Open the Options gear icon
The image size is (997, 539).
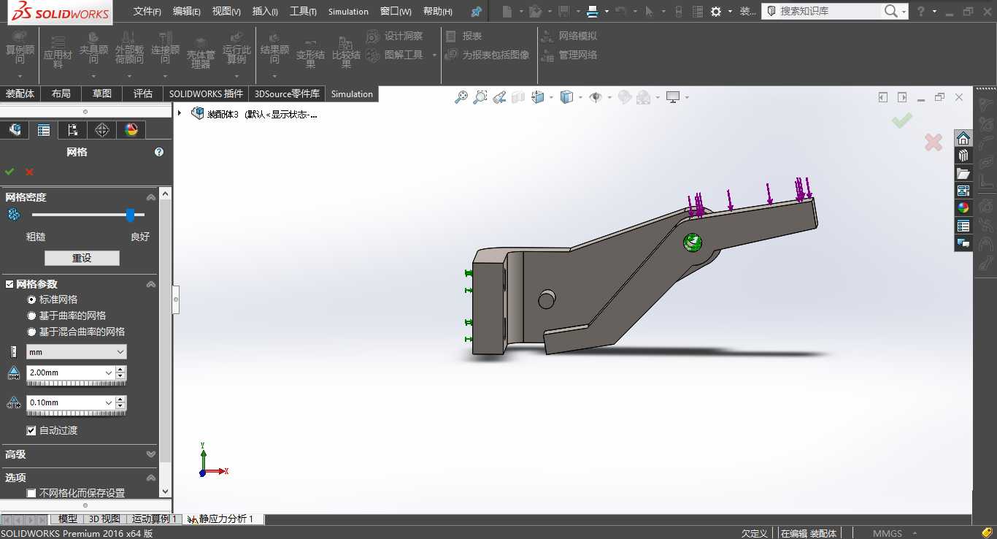point(716,12)
